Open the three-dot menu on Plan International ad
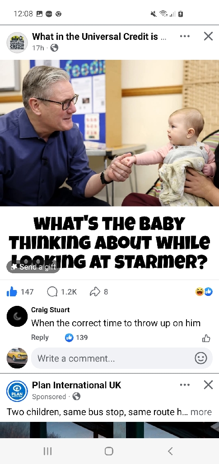The height and width of the screenshot is (464, 219). pos(185,385)
